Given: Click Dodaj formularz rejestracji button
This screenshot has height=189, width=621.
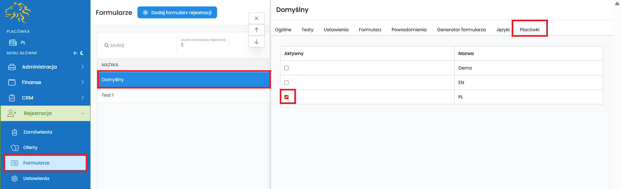Looking at the screenshot, I should point(177,13).
